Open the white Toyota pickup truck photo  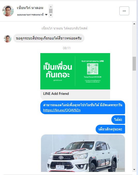83,153
